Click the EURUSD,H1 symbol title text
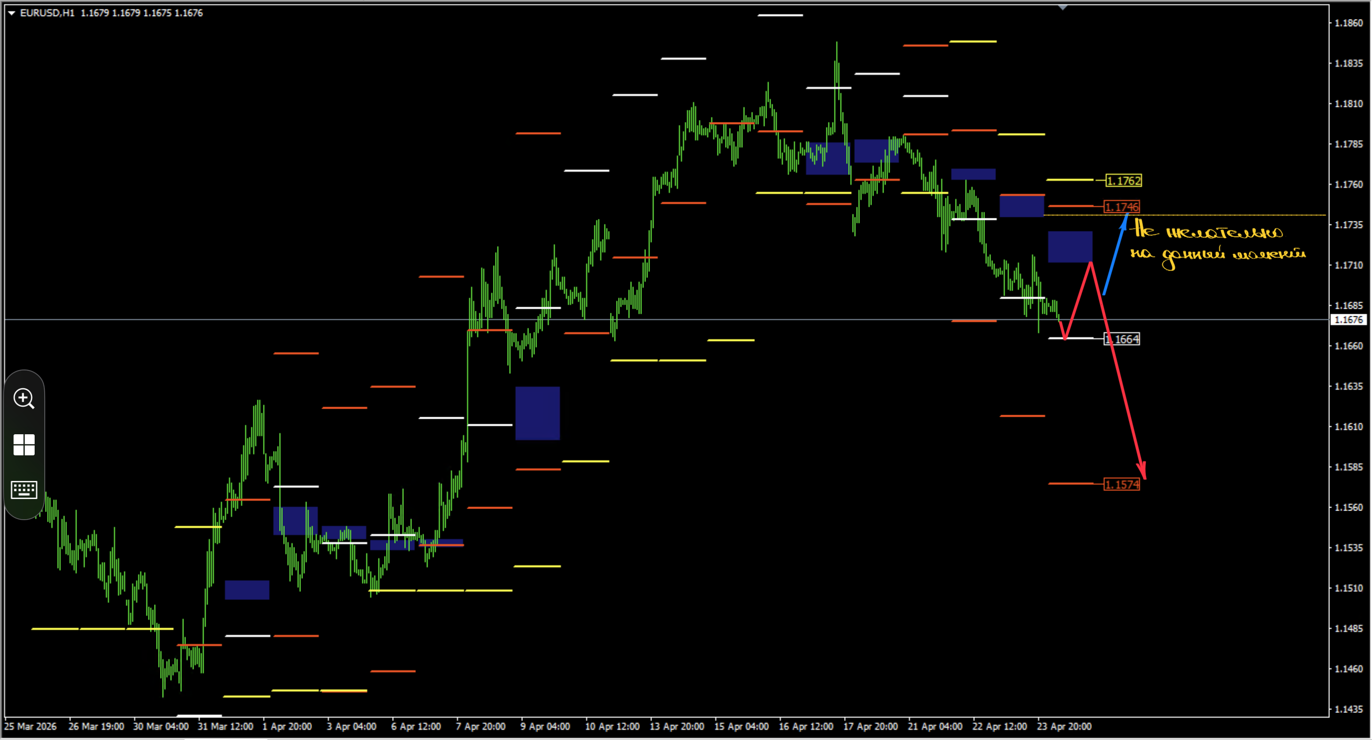1372x740 pixels. (x=47, y=13)
